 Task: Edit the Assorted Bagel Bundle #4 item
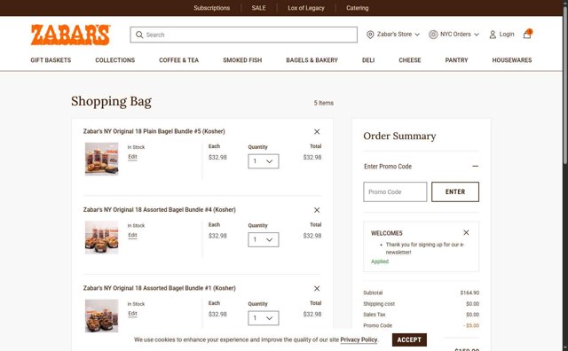(132, 235)
